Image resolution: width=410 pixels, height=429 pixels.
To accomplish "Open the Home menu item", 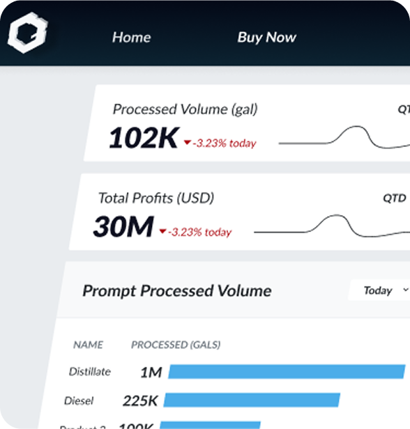I will point(132,37).
